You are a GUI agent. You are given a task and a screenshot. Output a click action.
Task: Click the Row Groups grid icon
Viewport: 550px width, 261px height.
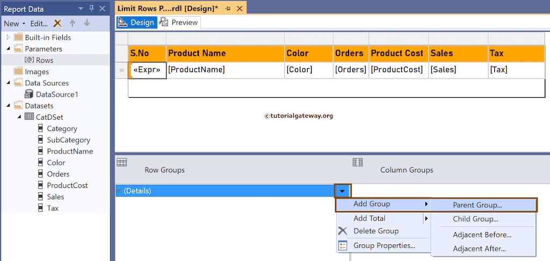click(122, 162)
